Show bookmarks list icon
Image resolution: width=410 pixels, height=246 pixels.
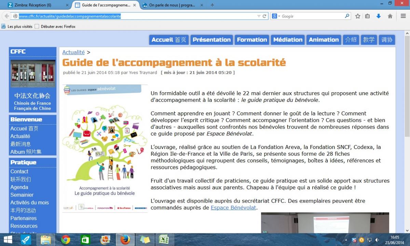(367, 16)
